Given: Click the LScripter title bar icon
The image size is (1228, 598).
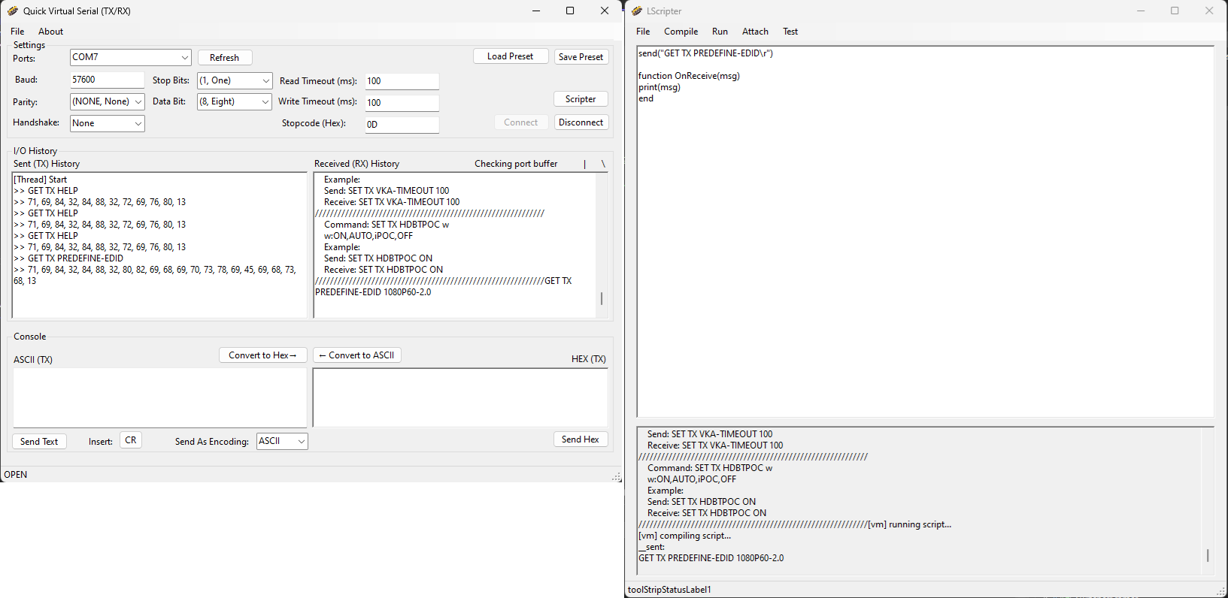Looking at the screenshot, I should (637, 11).
